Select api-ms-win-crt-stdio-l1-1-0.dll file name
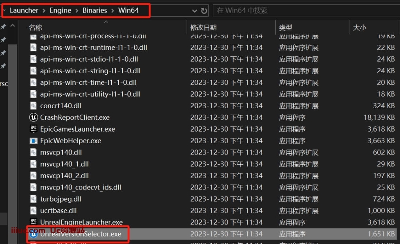The height and width of the screenshot is (244, 400). click(89, 59)
